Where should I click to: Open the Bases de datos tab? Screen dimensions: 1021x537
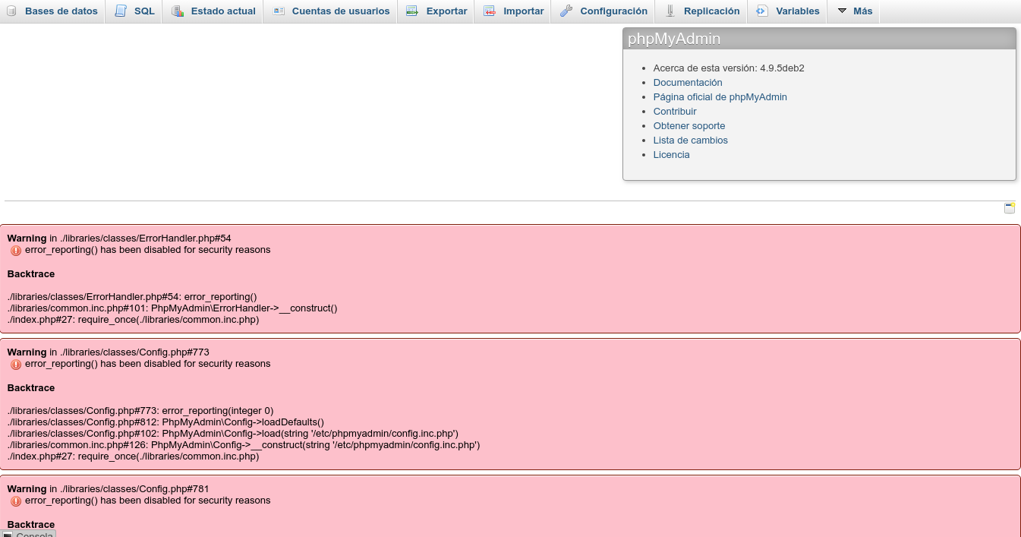(52, 11)
